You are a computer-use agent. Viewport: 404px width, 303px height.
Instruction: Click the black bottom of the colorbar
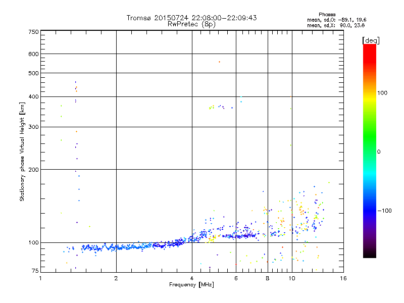[x=370, y=254]
